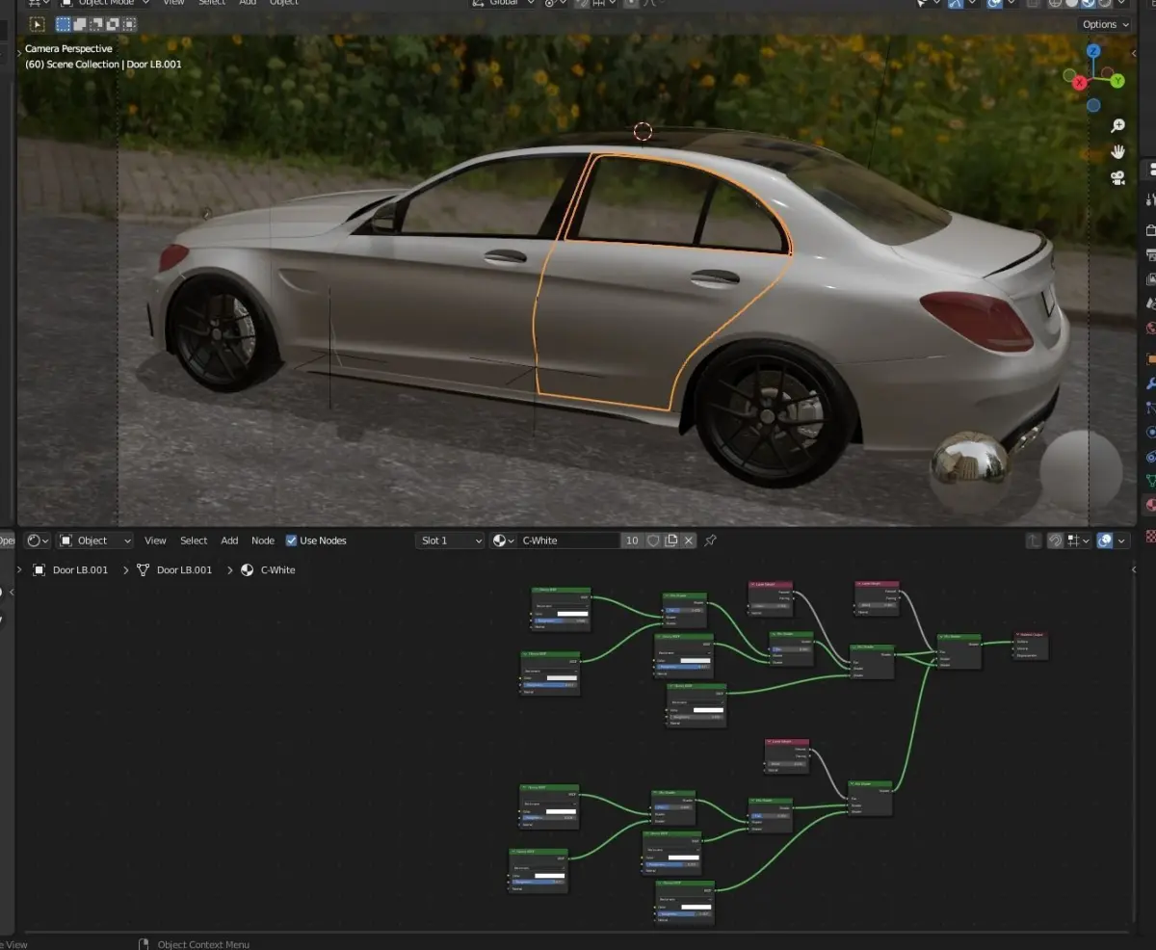This screenshot has height=950, width=1156.
Task: Open the node editor type dropdown
Action: [x=38, y=541]
